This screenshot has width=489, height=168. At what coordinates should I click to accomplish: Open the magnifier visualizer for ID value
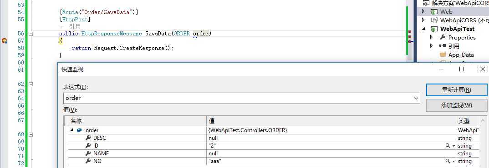(x=448, y=146)
